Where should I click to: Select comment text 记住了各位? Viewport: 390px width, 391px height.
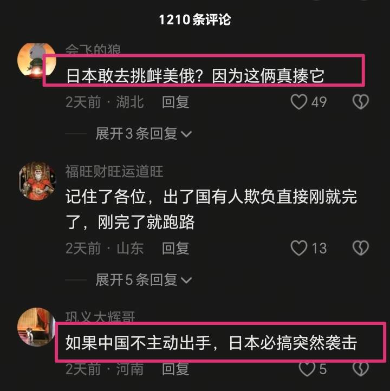click(x=106, y=197)
